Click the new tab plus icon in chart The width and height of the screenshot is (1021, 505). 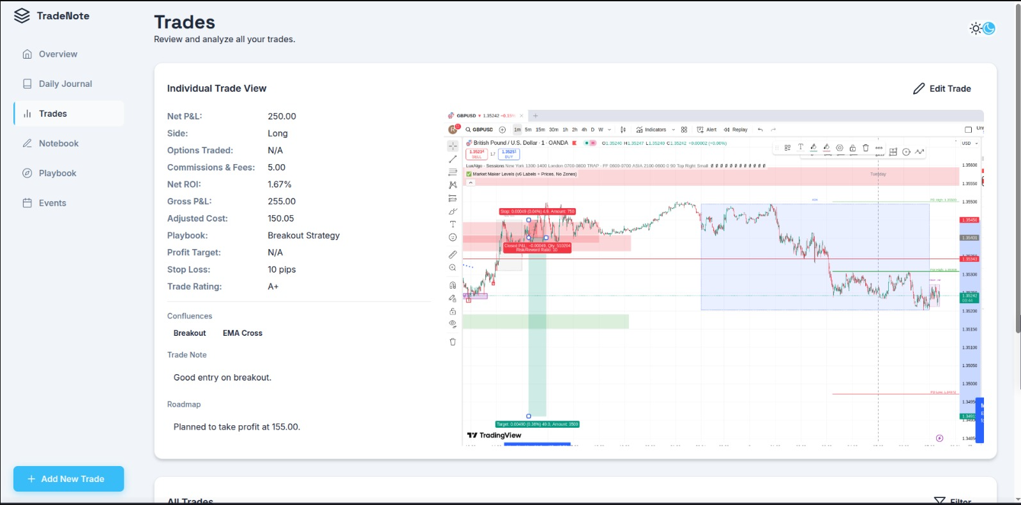click(535, 116)
